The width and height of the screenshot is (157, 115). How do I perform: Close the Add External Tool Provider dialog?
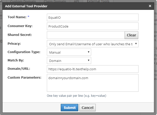(150, 6)
